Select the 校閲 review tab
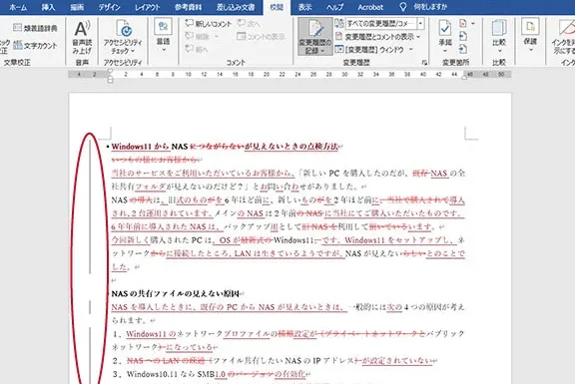Screen dimensions: 575x384 point(277,7)
